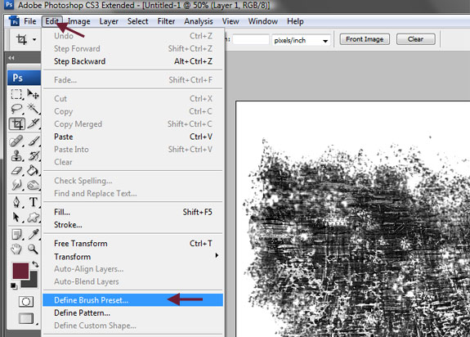Open the Crop tool preset picker arrow
This screenshot has height=337, width=470.
pyautogui.click(x=34, y=39)
